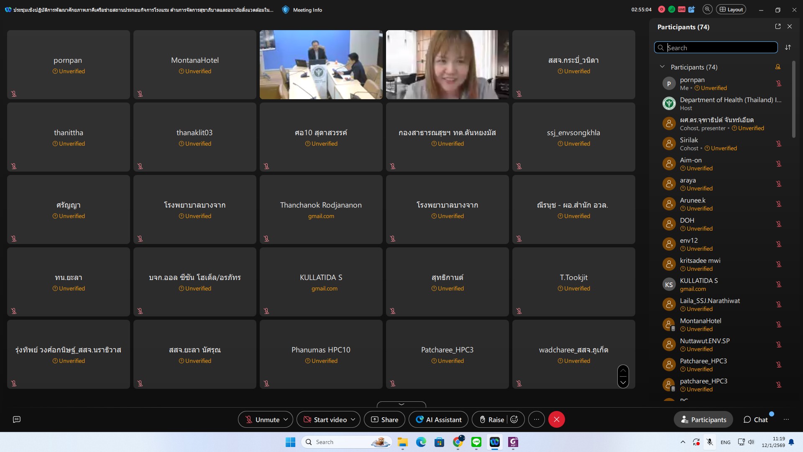Click the Share button
This screenshot has height=452, width=803.
pyautogui.click(x=384, y=419)
